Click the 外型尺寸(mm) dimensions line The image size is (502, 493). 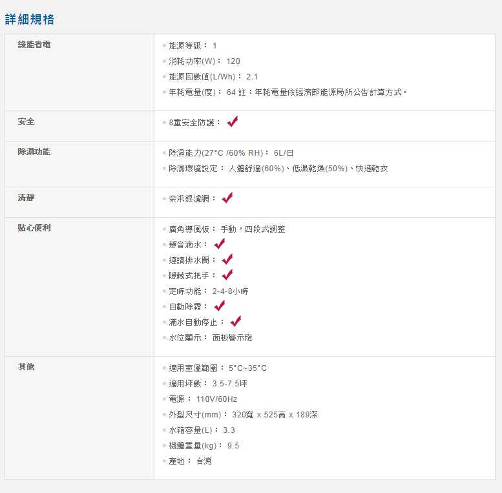[243, 415]
